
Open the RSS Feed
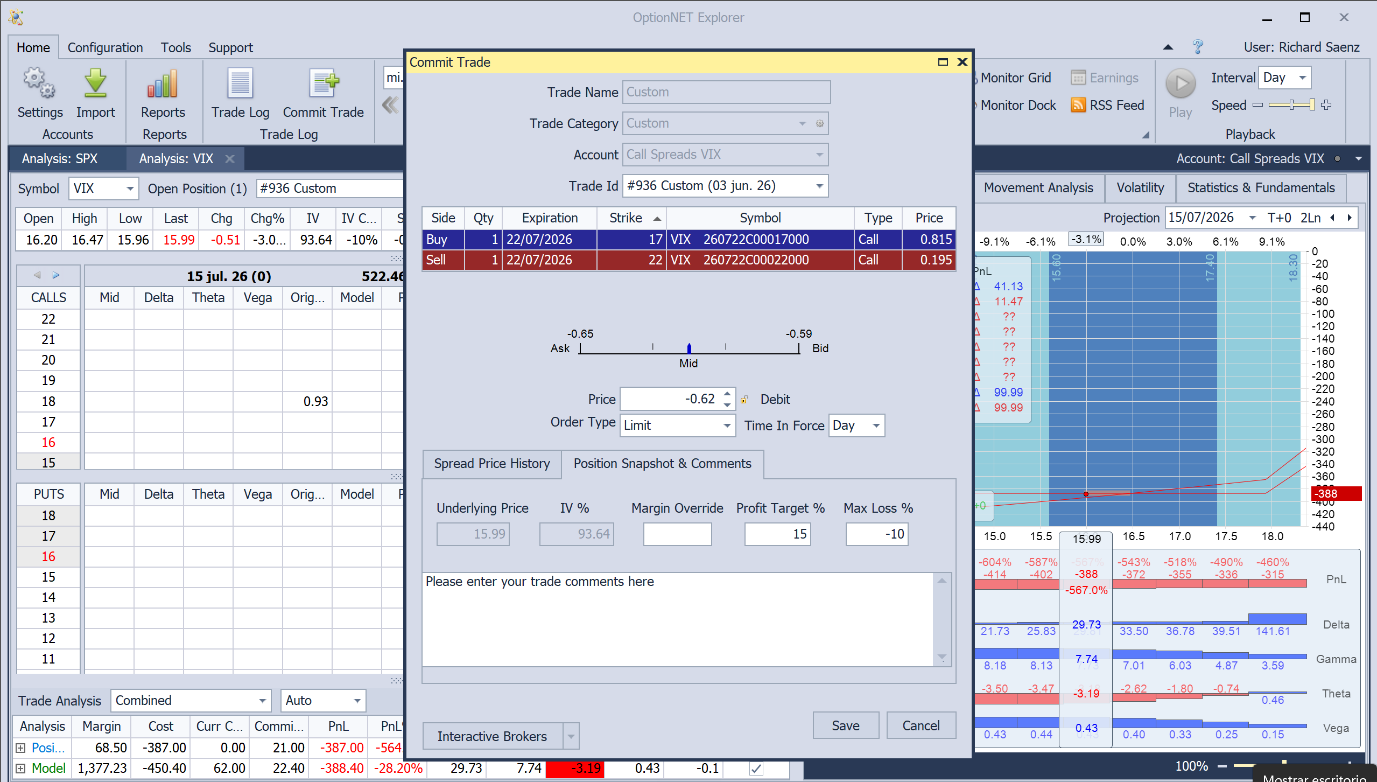coord(1108,105)
